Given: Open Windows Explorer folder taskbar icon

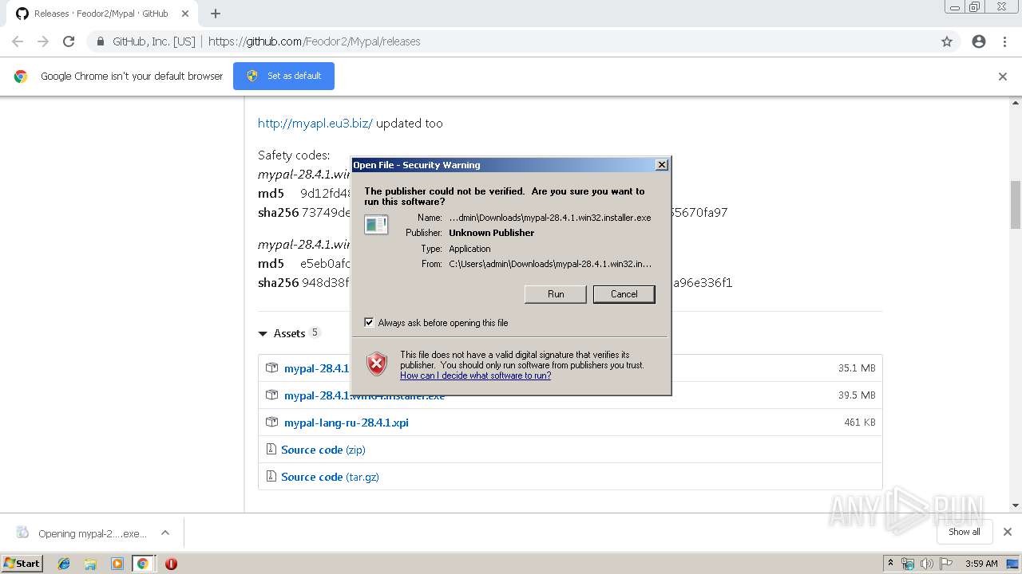Looking at the screenshot, I should coord(90,564).
